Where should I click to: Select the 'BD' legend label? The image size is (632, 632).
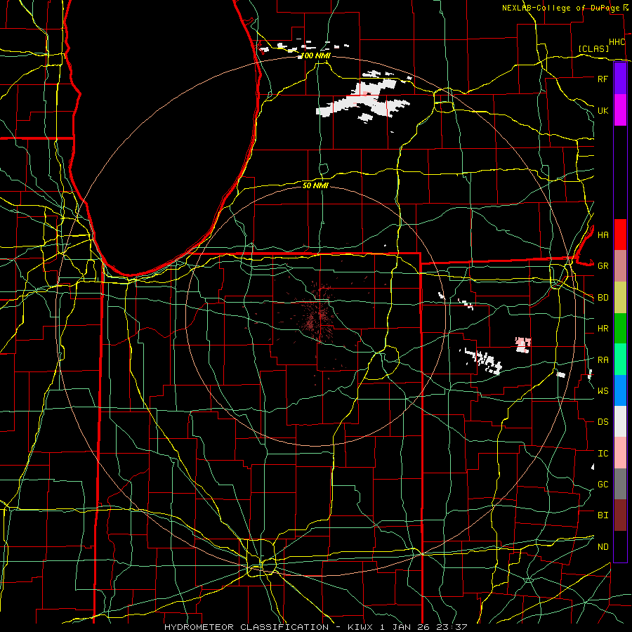(x=603, y=298)
